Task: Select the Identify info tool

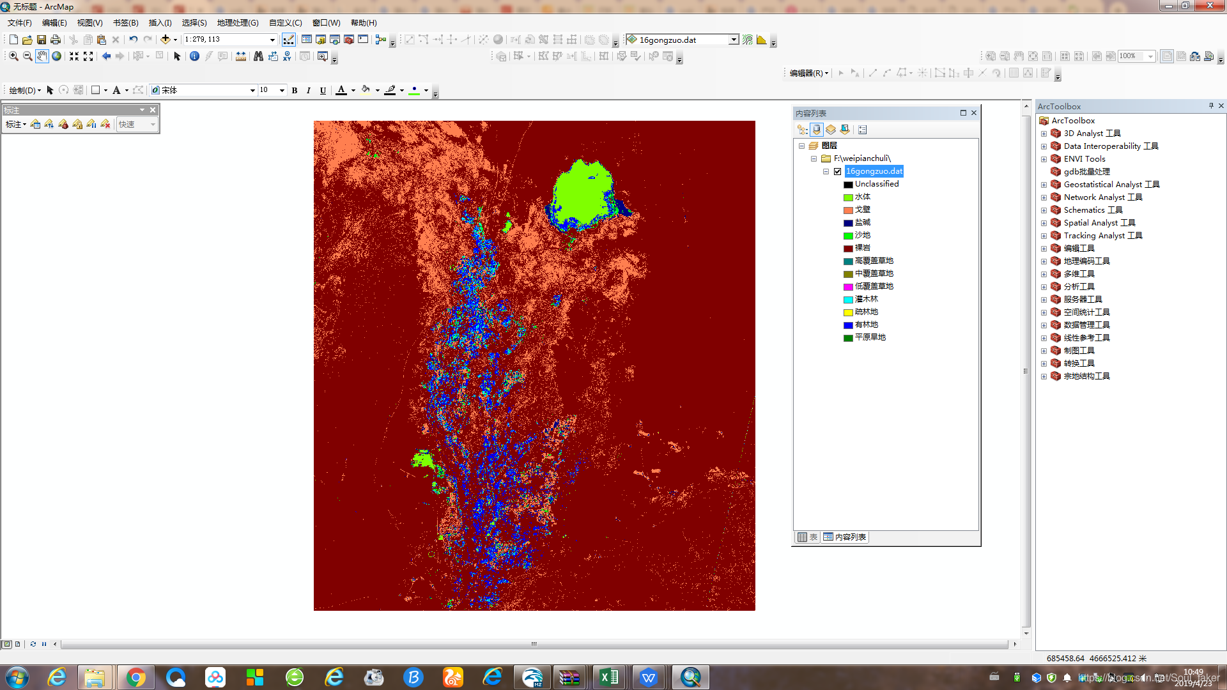Action: point(194,56)
